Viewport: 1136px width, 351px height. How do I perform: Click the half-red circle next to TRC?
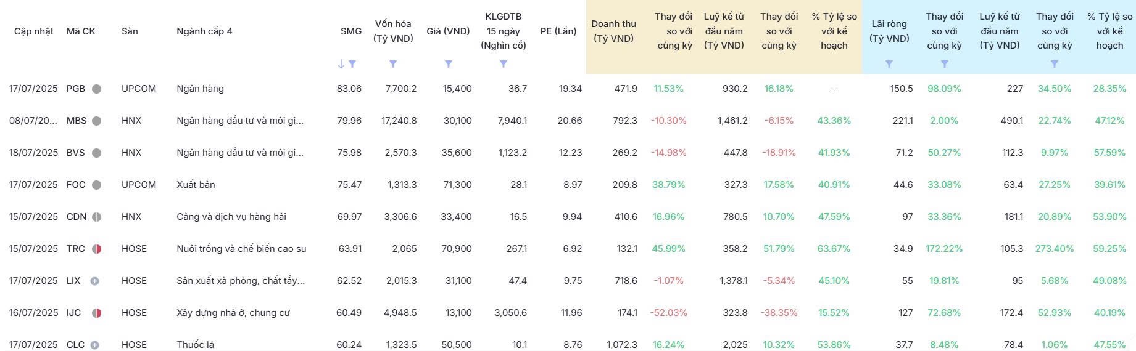96,249
